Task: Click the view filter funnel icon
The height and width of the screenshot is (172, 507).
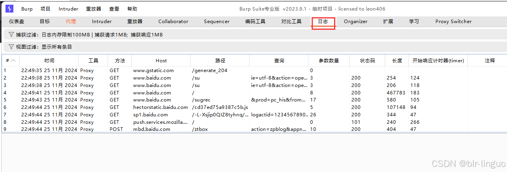Action: [x=11, y=47]
